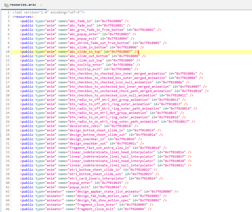Click the id value 0x7f010018
Viewport: 252px width, 212px height.
(x=121, y=126)
